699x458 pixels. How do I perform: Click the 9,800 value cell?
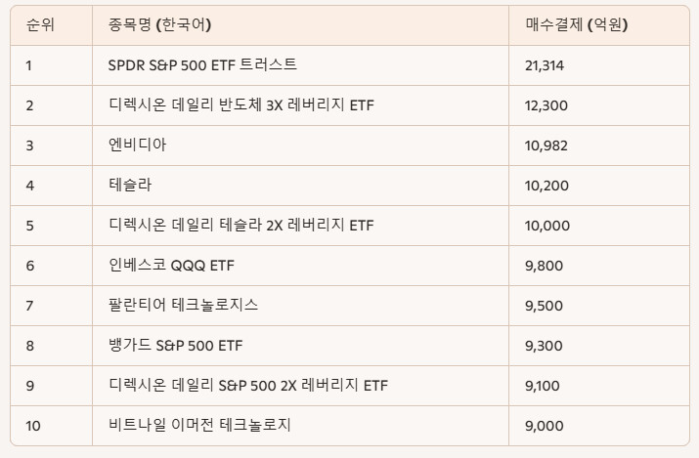tap(599, 266)
